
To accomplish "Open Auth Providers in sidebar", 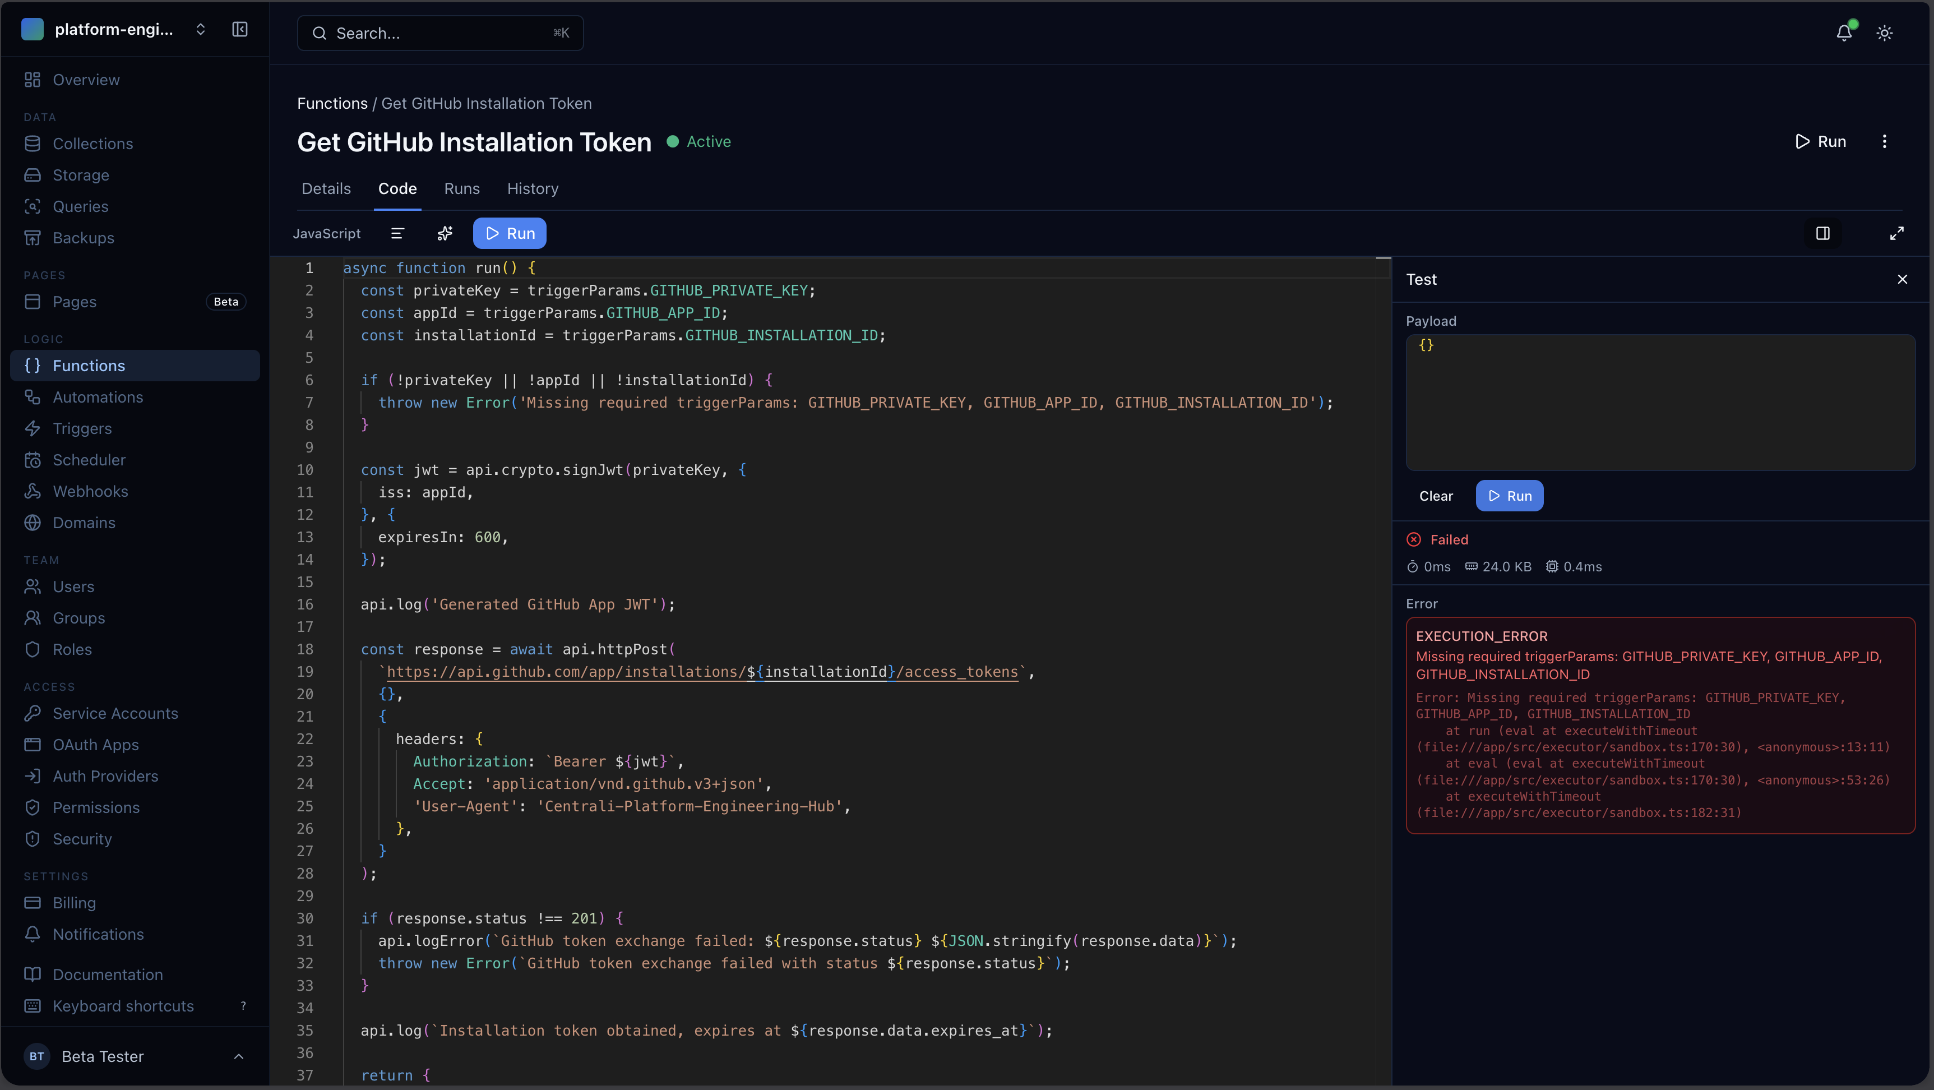I will tap(135, 777).
